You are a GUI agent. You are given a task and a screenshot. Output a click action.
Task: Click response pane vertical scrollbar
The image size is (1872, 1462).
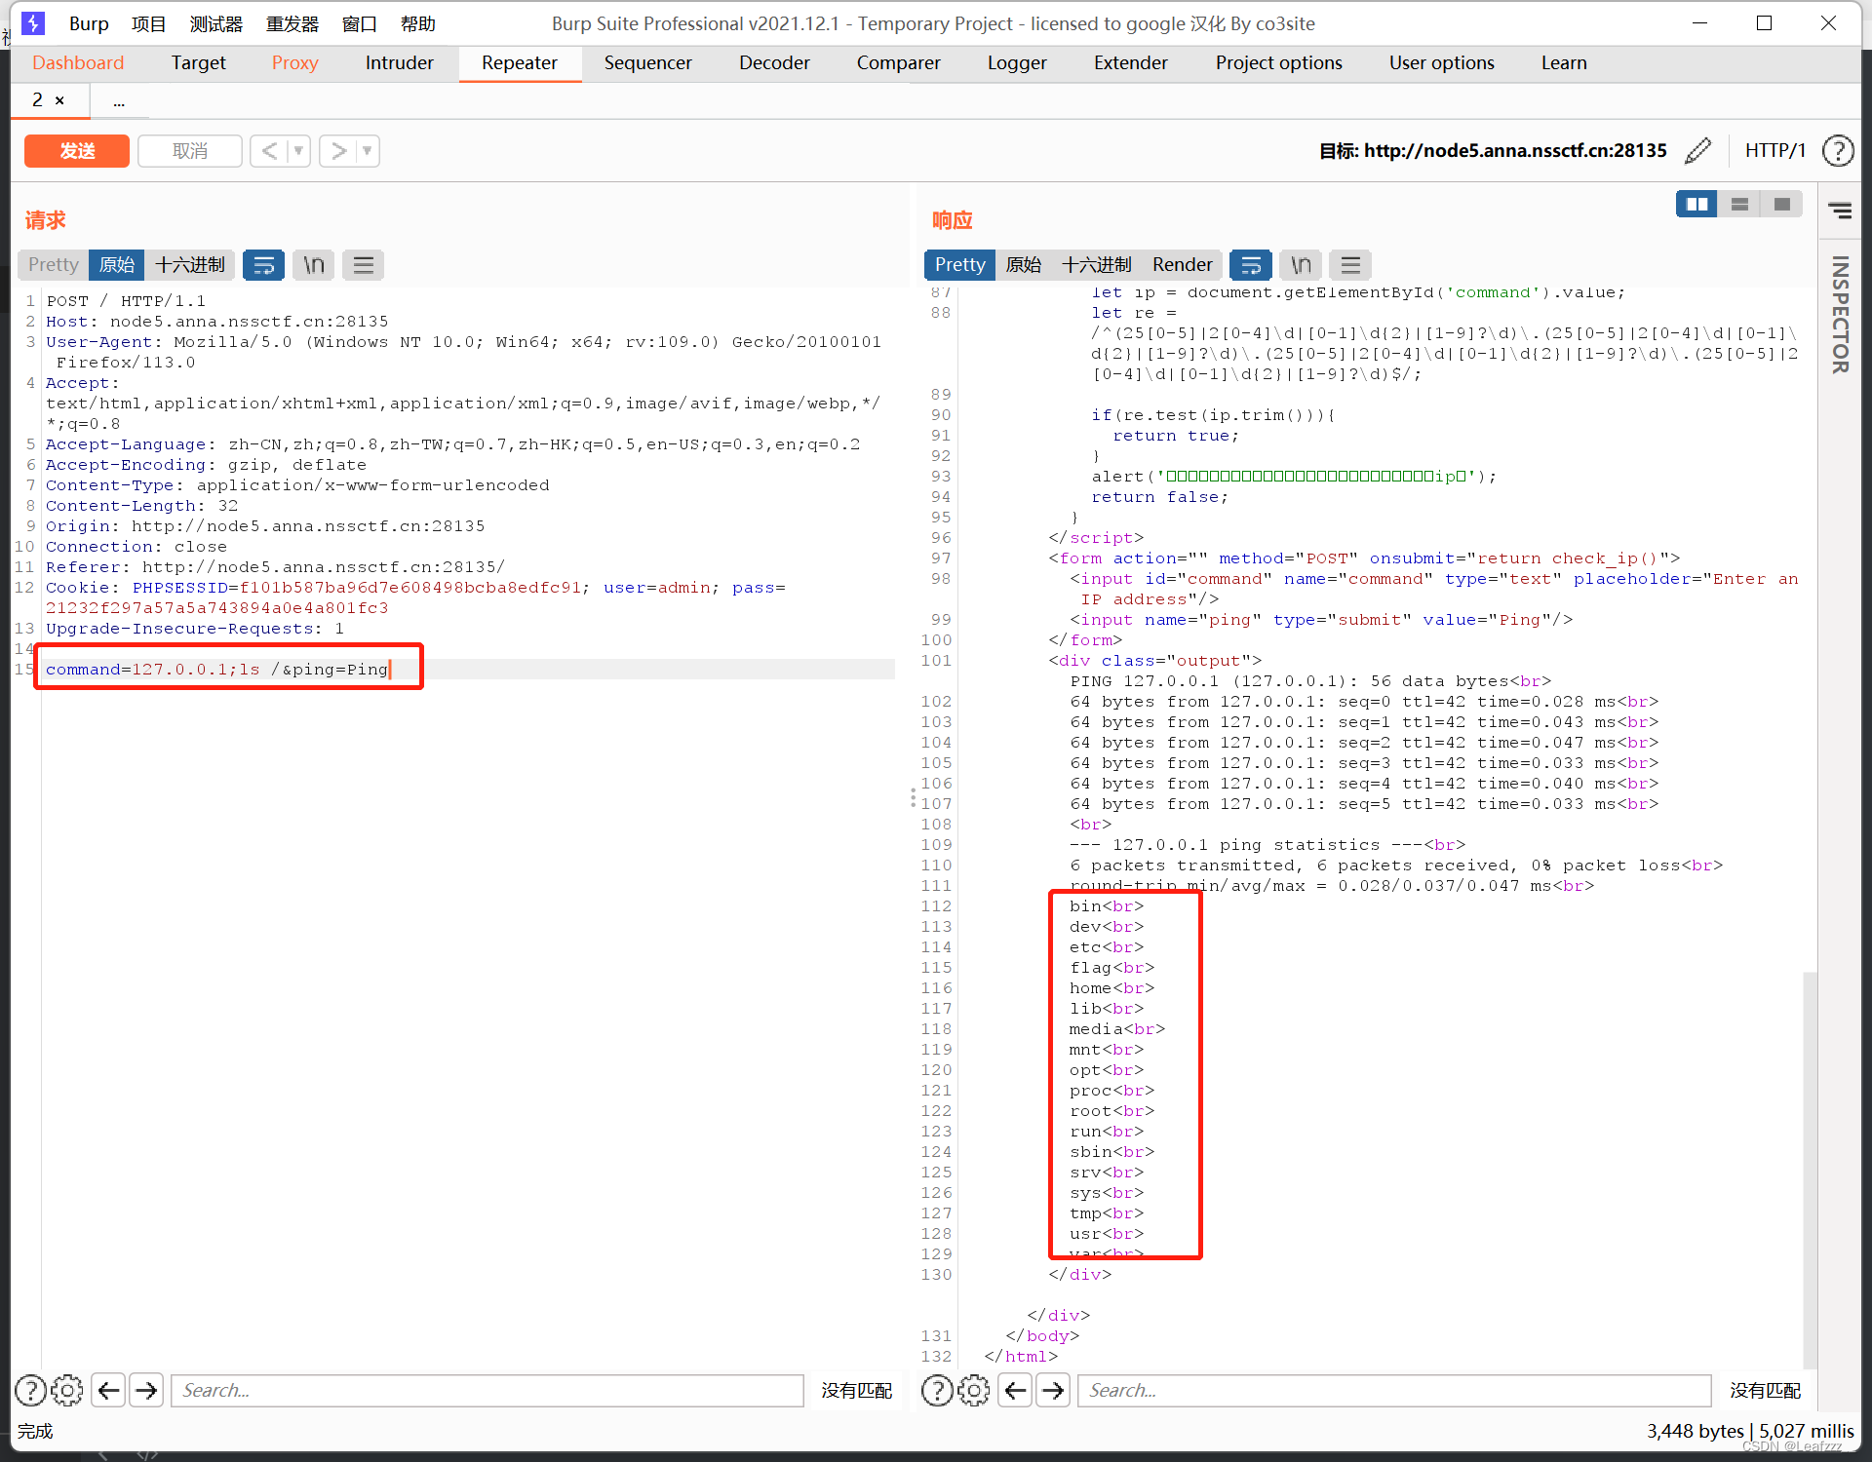(1810, 1170)
